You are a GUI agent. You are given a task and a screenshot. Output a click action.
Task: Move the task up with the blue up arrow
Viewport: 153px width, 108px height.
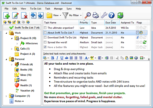click(33, 15)
